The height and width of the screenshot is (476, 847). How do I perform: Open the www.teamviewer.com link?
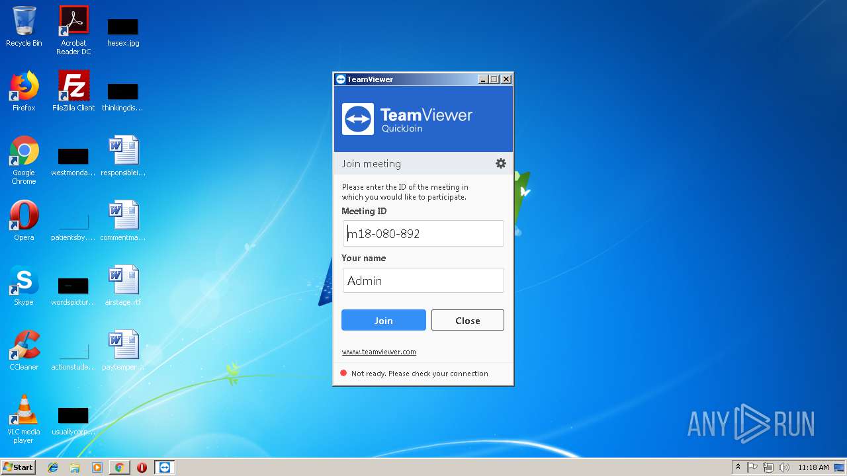tap(379, 352)
